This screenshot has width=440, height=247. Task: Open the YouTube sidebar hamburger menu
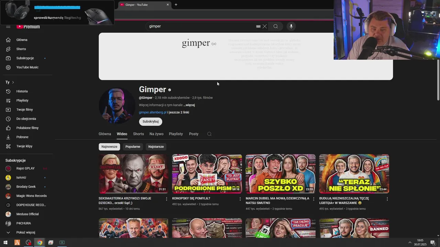8,26
